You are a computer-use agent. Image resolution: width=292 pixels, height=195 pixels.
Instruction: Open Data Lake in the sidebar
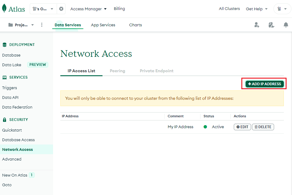click(12, 65)
